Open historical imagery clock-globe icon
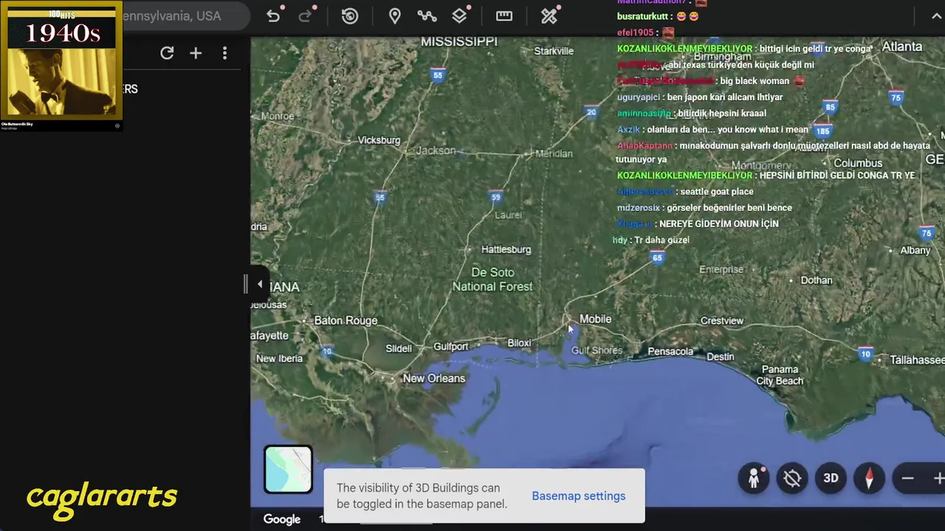Viewport: 945px width, 531px height. coord(350,16)
